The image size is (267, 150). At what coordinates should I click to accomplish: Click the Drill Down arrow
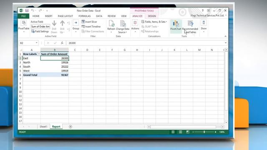pos(54,27)
